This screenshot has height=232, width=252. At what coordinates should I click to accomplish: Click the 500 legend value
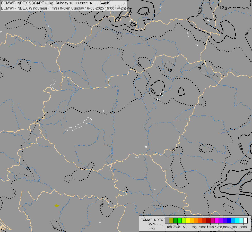click(x=186, y=227)
